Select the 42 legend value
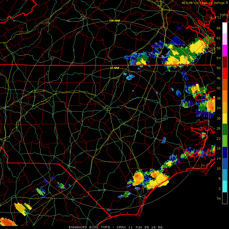Screen dimensions: 229x229 click(219, 88)
